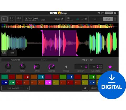Click the redo arrow icon
The height and width of the screenshot is (110, 126).
tap(102, 13)
